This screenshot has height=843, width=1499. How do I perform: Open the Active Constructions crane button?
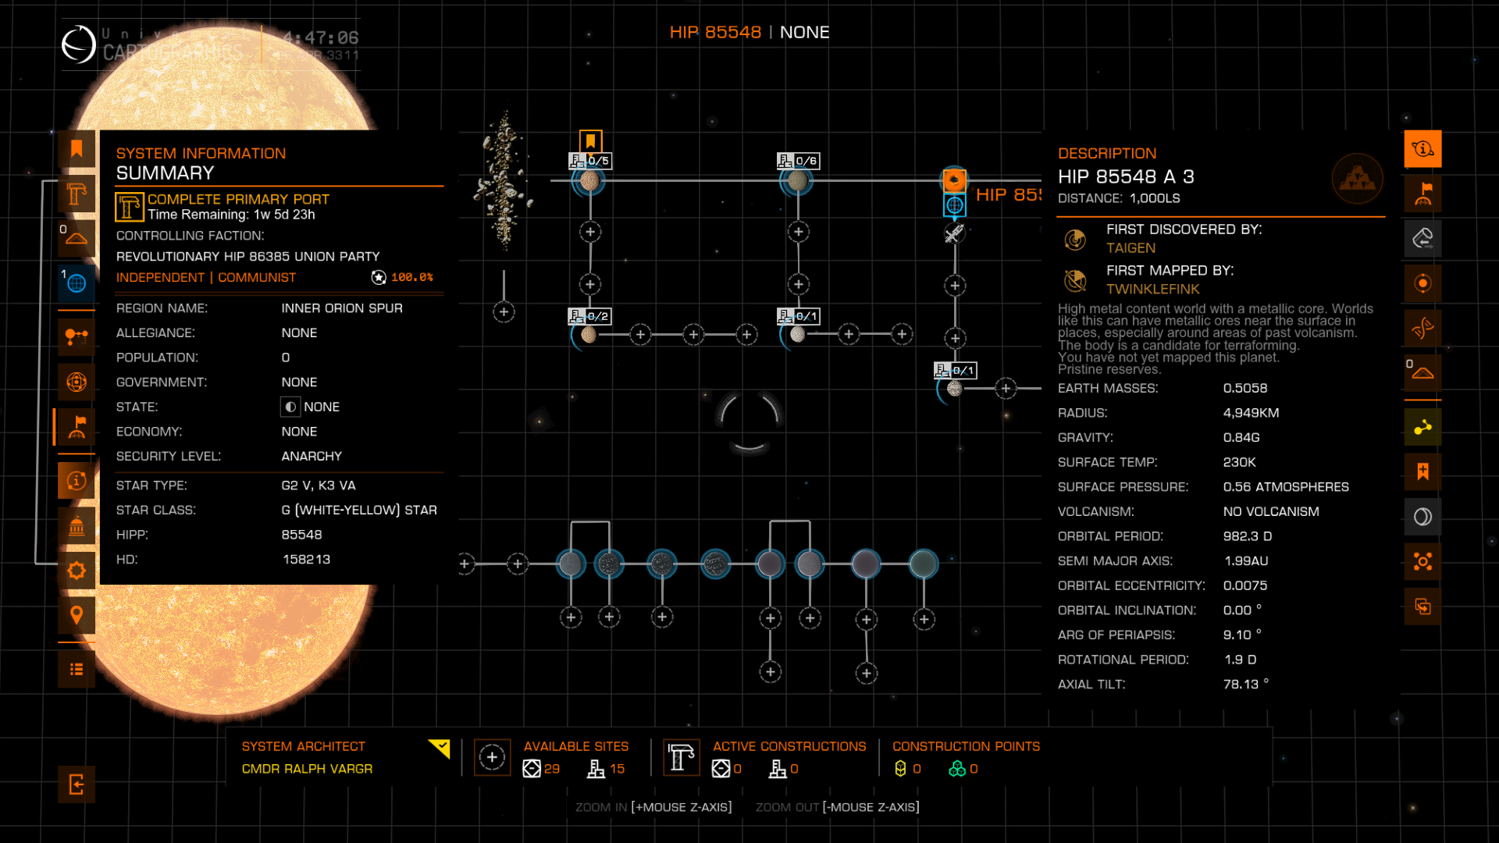pyautogui.click(x=681, y=757)
